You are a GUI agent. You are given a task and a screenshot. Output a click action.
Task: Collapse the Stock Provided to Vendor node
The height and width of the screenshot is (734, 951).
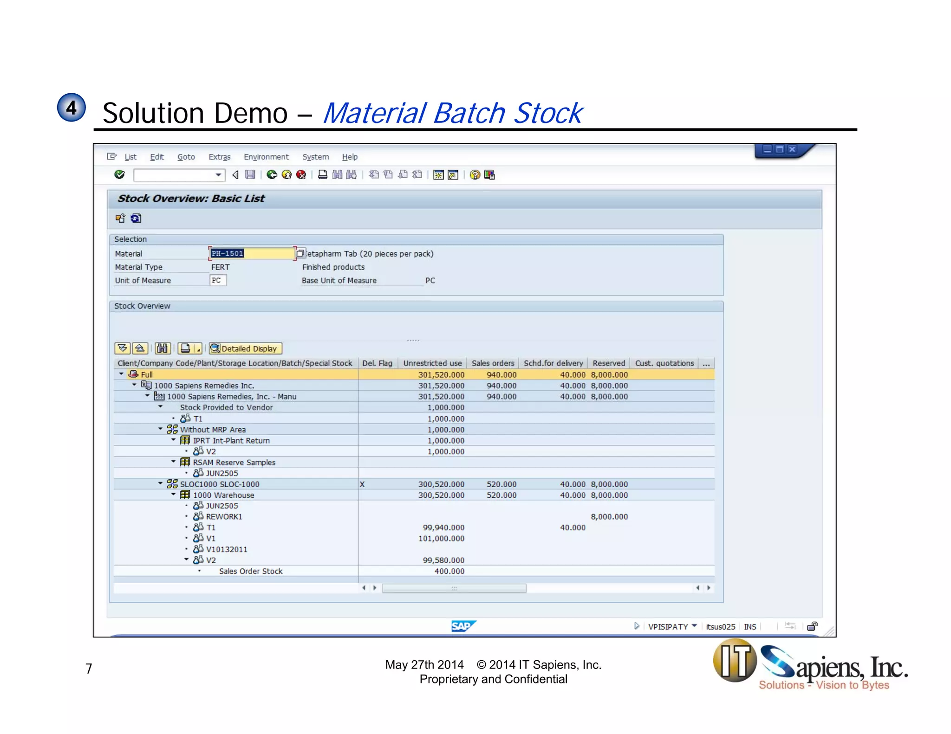point(161,407)
